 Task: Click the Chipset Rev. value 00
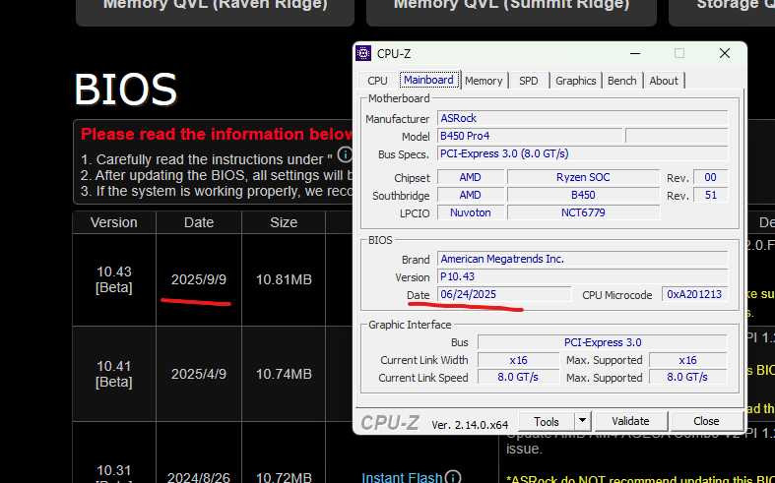710,177
